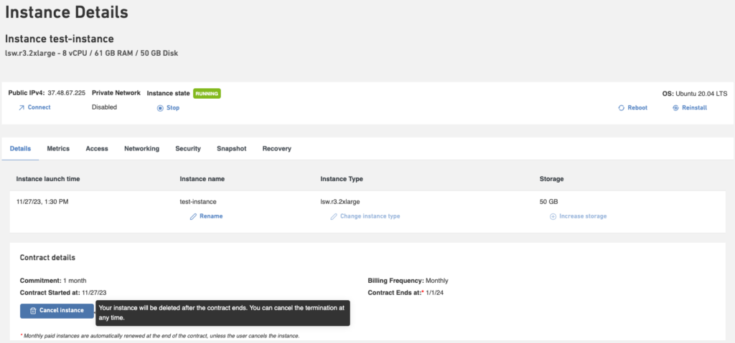Screen dimensions: 735x343
Task: Click the OS Ubuntu 20.04 LTS text
Action: [694, 94]
